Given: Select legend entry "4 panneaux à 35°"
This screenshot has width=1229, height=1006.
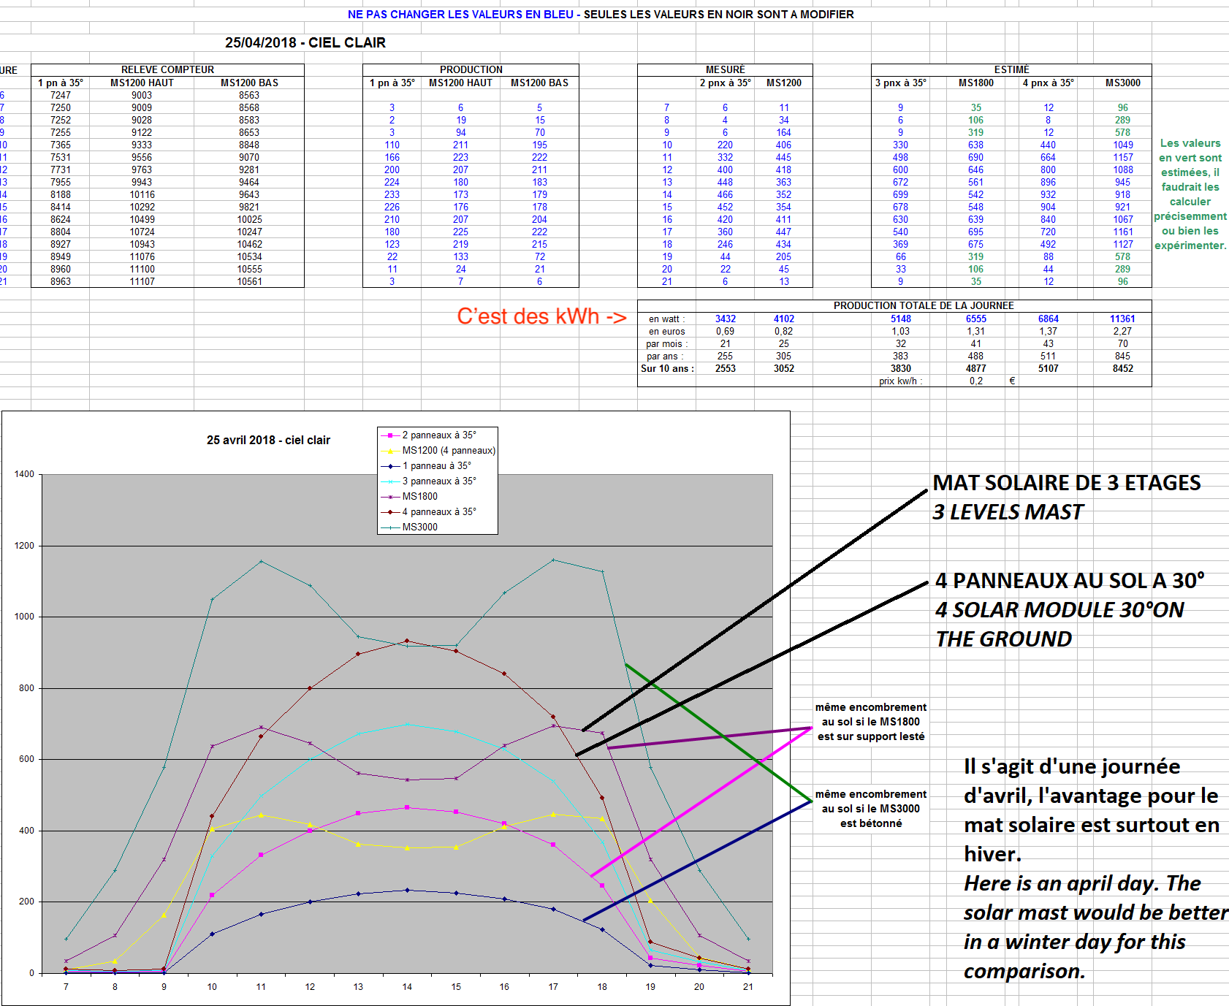Looking at the screenshot, I should (429, 511).
